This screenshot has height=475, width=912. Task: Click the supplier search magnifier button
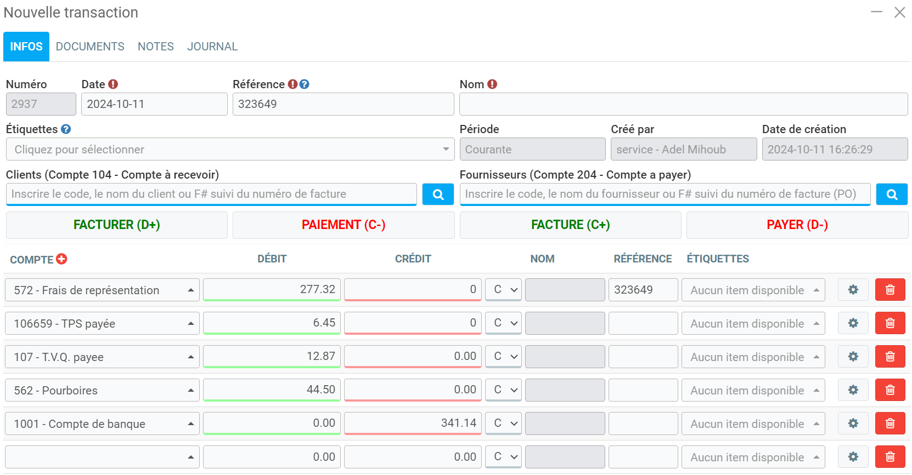coord(892,194)
